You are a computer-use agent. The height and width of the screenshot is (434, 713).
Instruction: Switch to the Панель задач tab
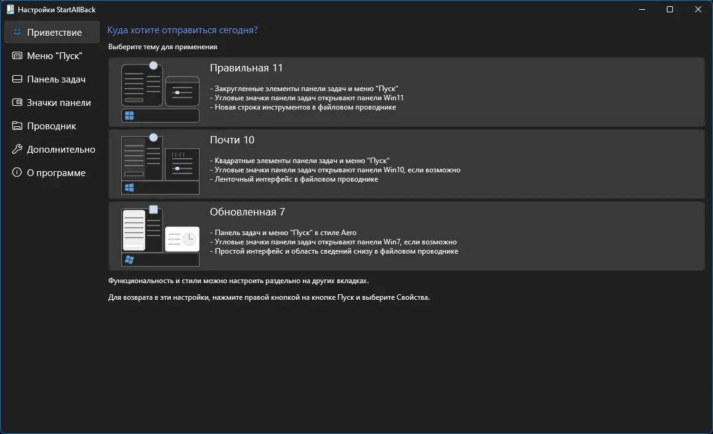click(x=52, y=79)
